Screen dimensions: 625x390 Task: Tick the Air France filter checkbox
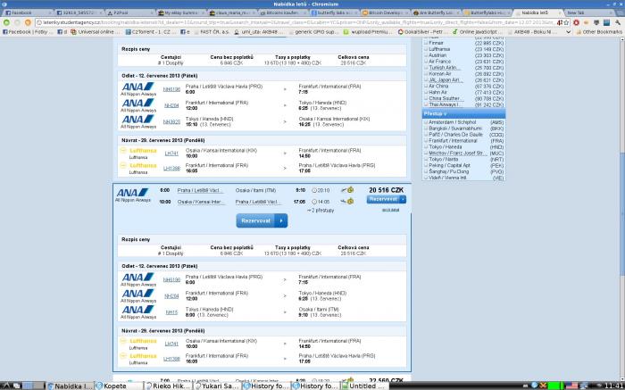click(x=426, y=62)
